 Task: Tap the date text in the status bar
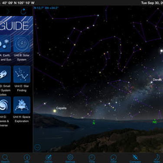point(152,3)
